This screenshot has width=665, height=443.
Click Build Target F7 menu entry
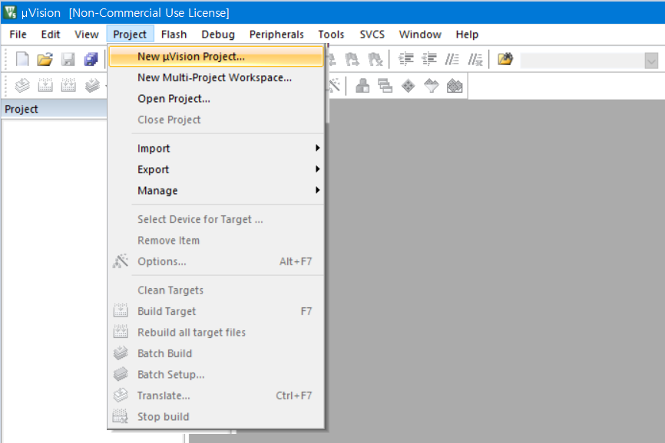[216, 311]
